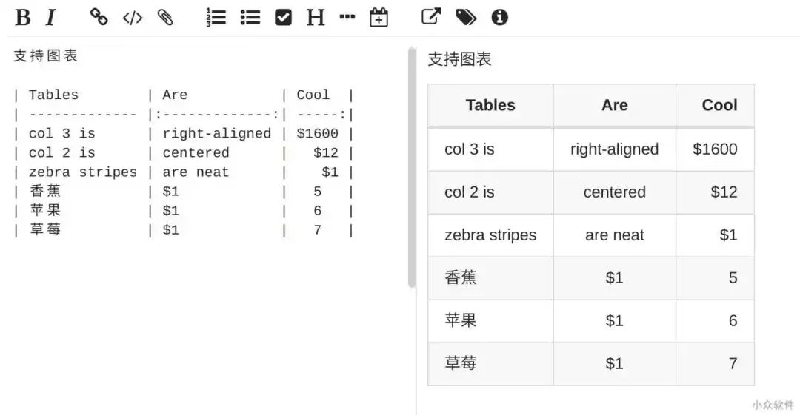
Task: Show note information with the info icon
Action: 499,17
